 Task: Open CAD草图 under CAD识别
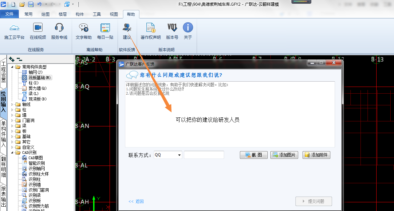point(35,158)
